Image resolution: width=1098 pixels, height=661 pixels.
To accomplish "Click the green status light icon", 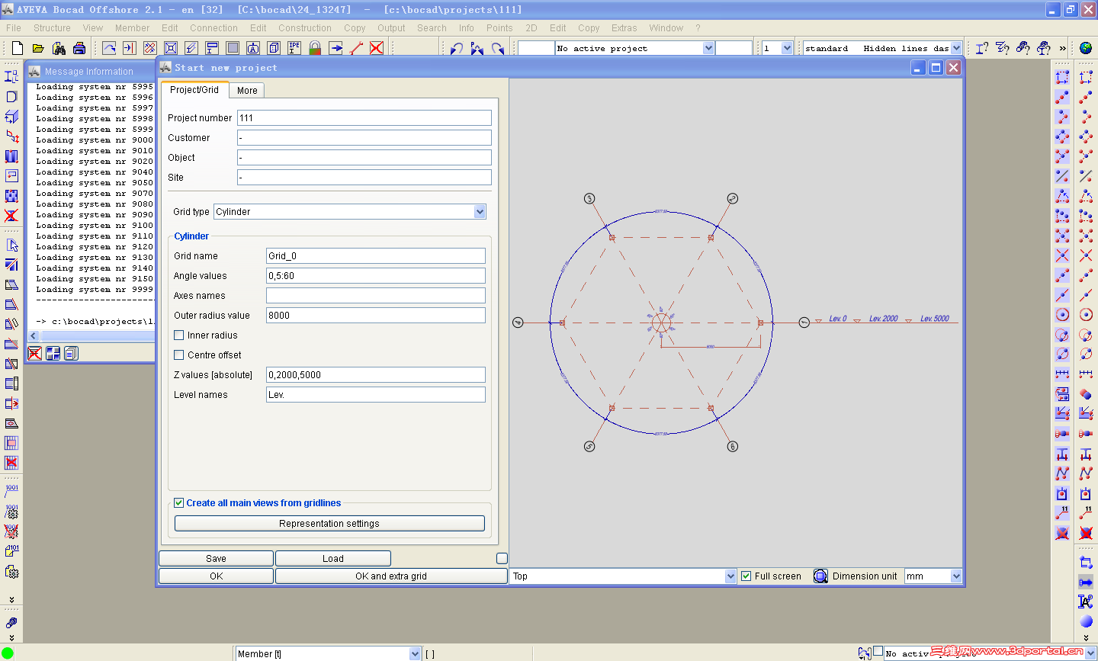I will point(8,653).
